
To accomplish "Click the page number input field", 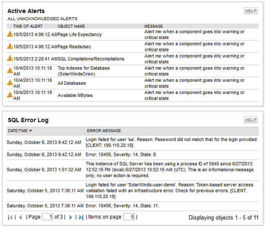I will tap(48, 217).
